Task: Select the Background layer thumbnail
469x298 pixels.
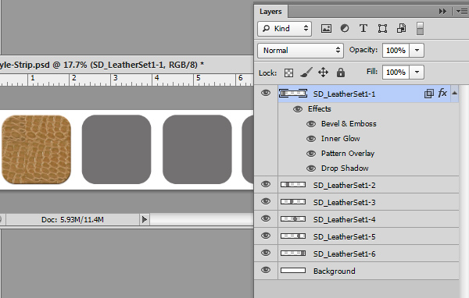Action: 293,271
